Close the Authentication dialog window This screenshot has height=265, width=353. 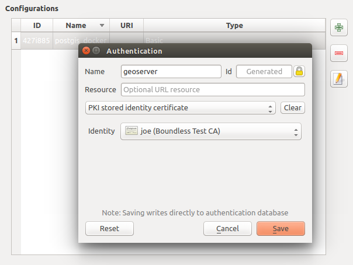[x=87, y=51]
